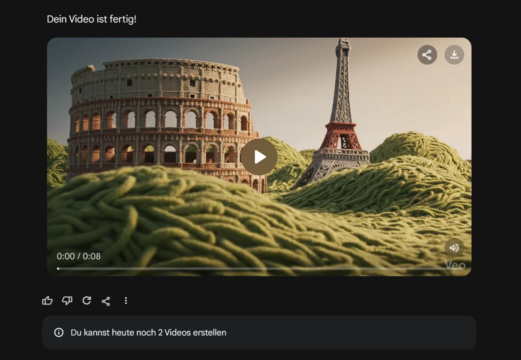
Task: Give the response a thumbs down
Action: point(67,301)
